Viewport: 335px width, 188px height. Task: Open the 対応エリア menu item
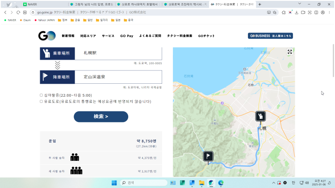[x=88, y=36]
